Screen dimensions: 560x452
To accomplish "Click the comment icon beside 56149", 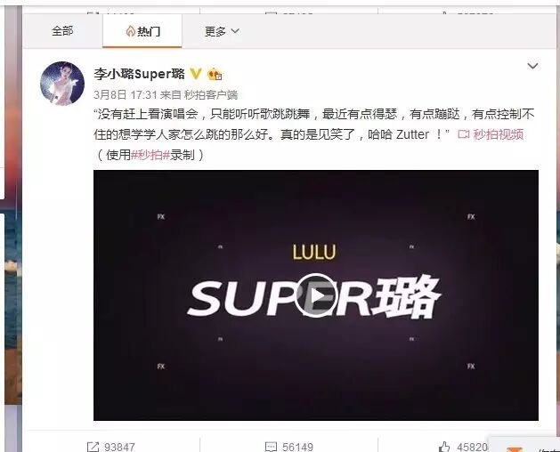I will click(x=271, y=447).
